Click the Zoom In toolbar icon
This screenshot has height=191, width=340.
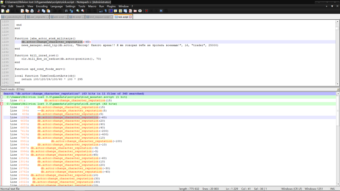point(78,11)
